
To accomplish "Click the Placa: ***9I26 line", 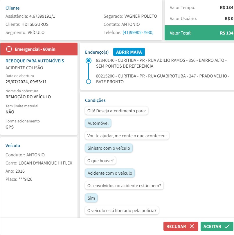I will click(19, 179).
